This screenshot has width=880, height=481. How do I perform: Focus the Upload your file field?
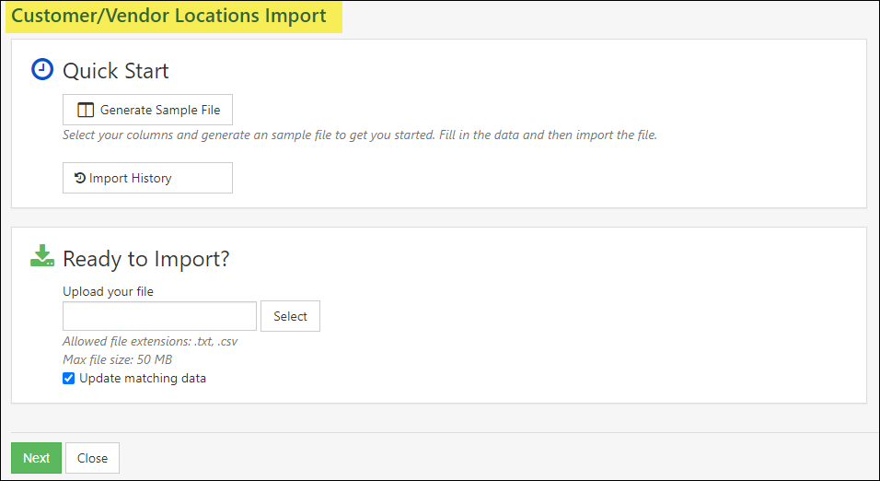coord(159,316)
